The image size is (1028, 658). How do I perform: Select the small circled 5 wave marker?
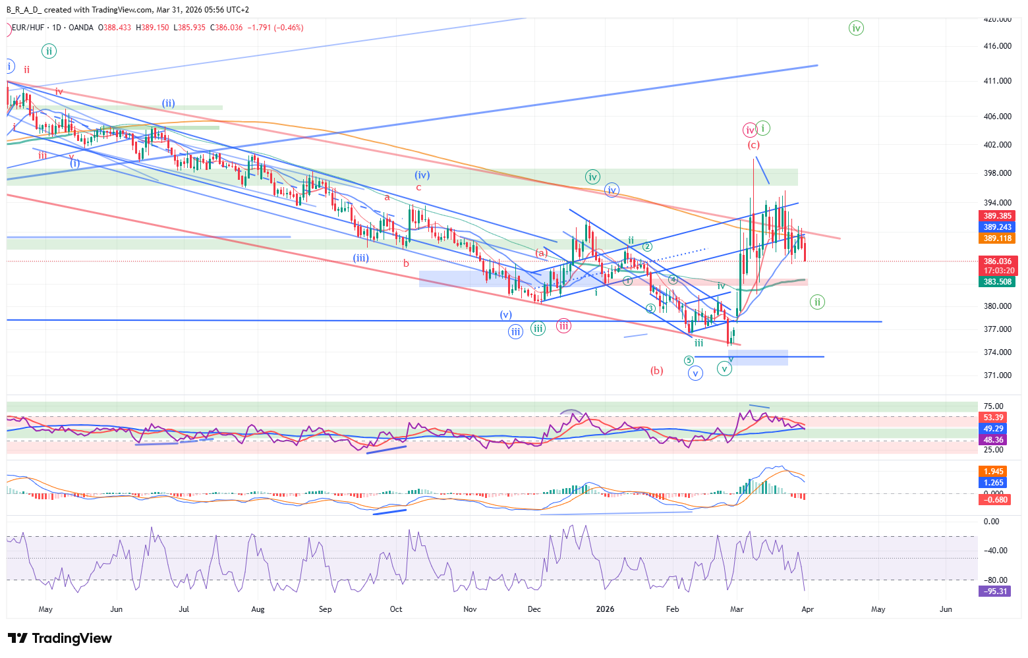point(689,360)
